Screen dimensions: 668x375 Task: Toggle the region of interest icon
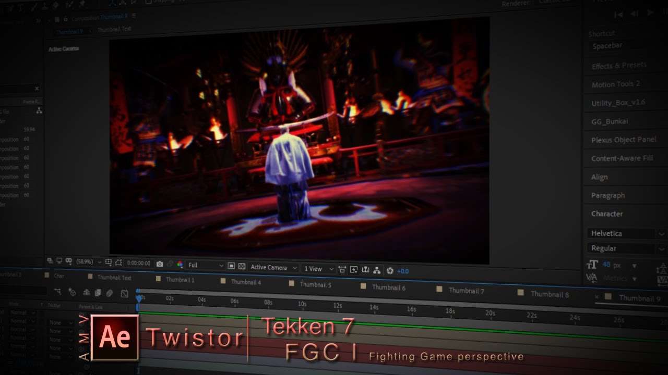pos(231,266)
